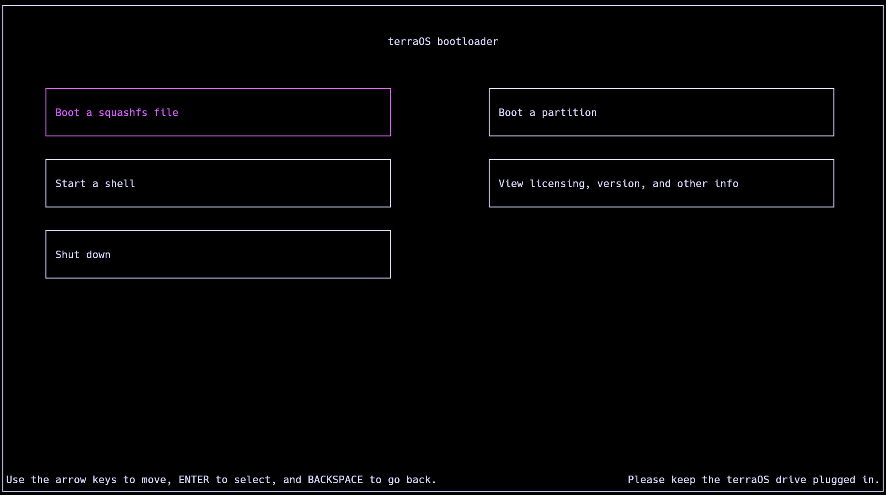
Task: Select the bottom-left shutdown box
Action: pos(218,254)
